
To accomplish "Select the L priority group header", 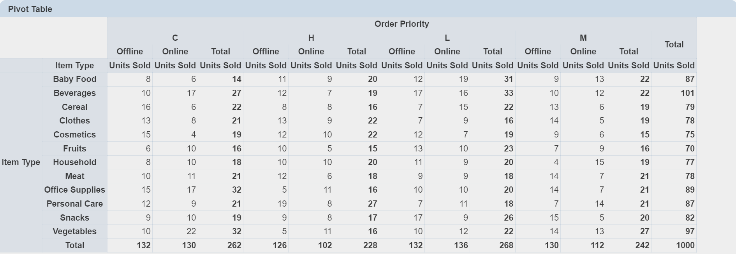I will coord(447,38).
